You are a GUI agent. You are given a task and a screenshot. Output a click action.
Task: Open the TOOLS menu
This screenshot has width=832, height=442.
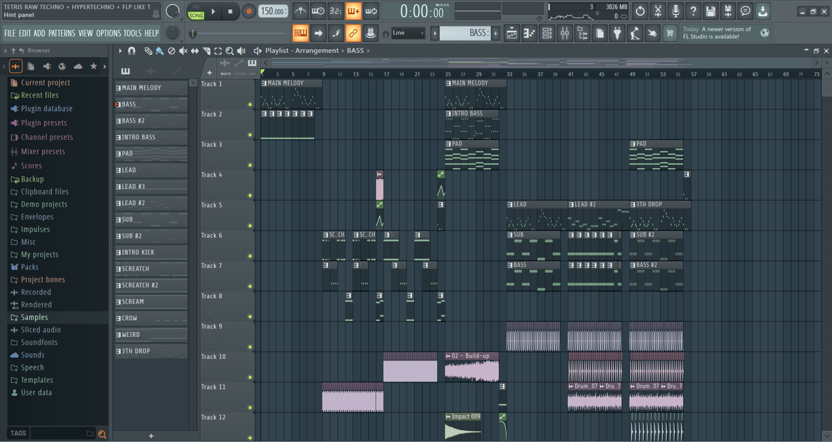(133, 33)
